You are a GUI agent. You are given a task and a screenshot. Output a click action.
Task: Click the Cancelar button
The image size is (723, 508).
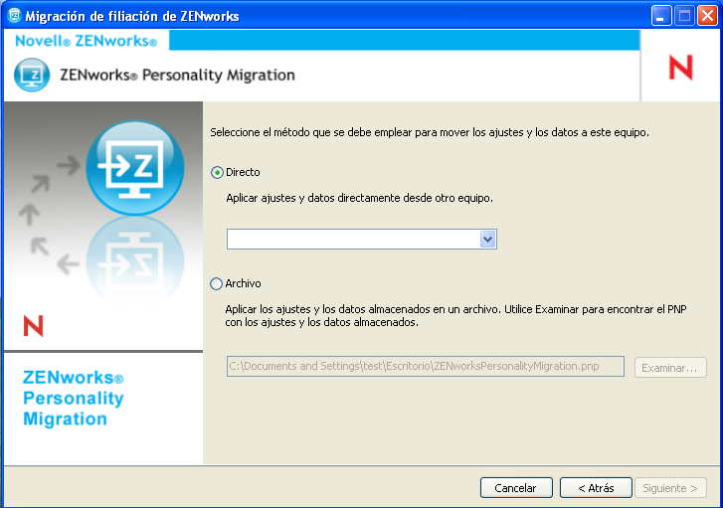(x=516, y=488)
